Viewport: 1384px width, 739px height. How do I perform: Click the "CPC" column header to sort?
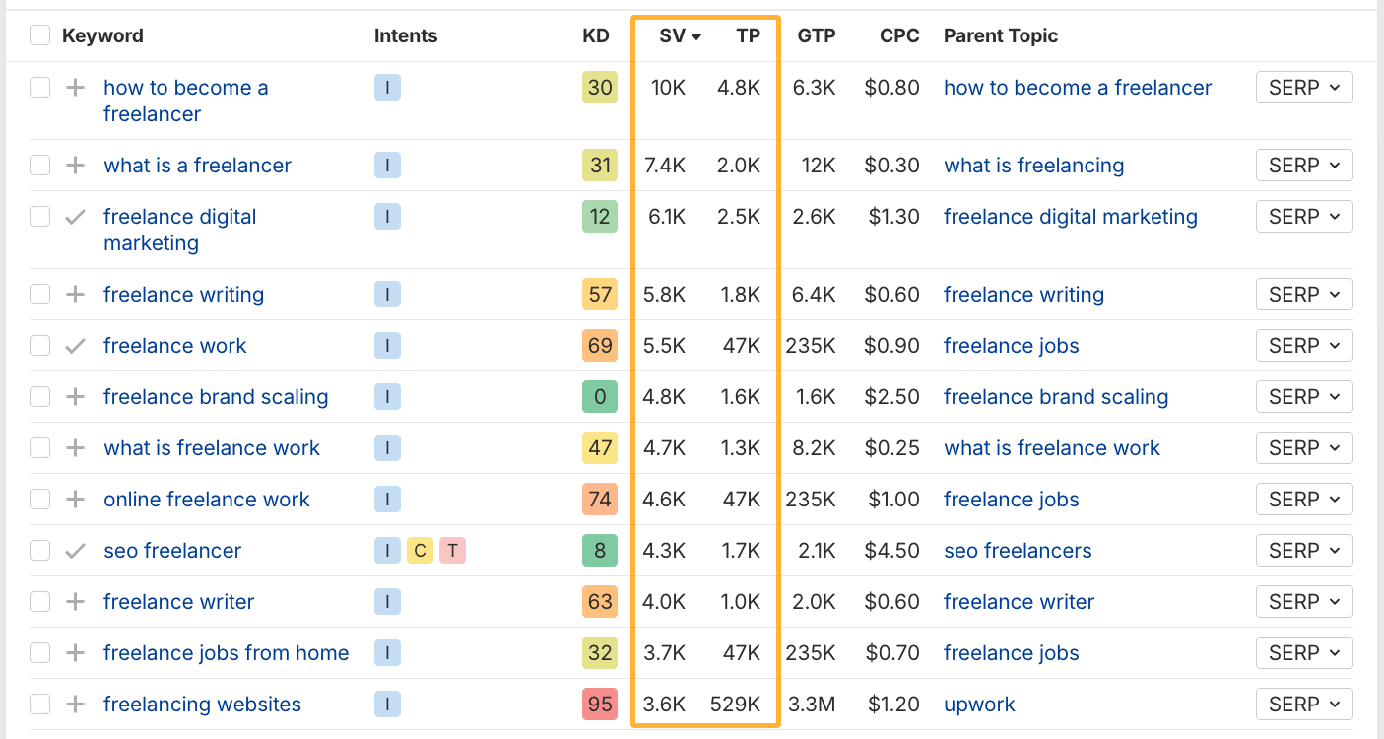(899, 35)
